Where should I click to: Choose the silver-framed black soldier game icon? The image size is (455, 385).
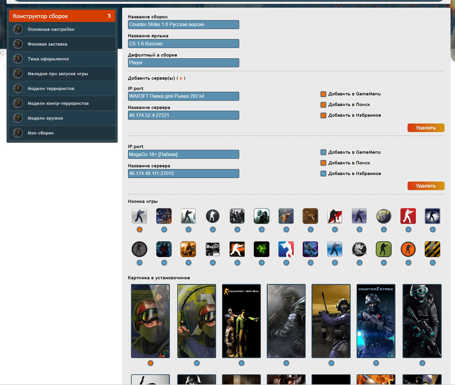pos(188,216)
